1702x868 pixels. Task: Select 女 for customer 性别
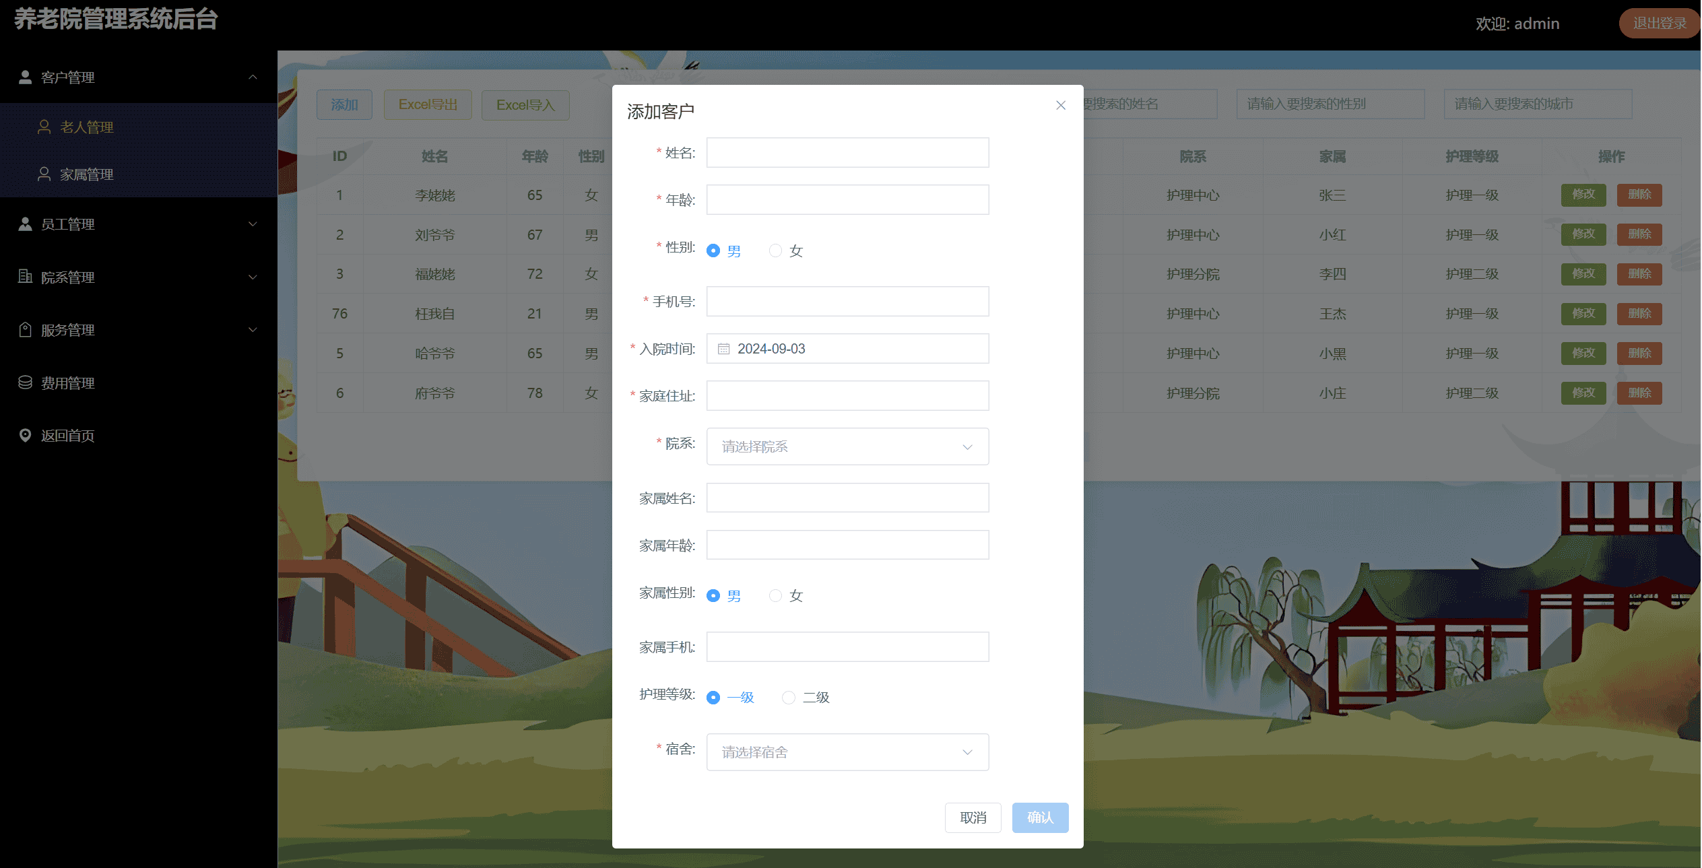pyautogui.click(x=776, y=251)
